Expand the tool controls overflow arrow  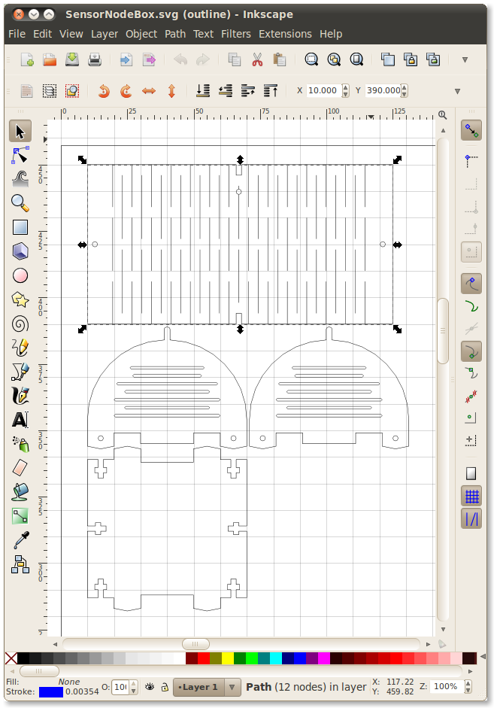click(457, 91)
